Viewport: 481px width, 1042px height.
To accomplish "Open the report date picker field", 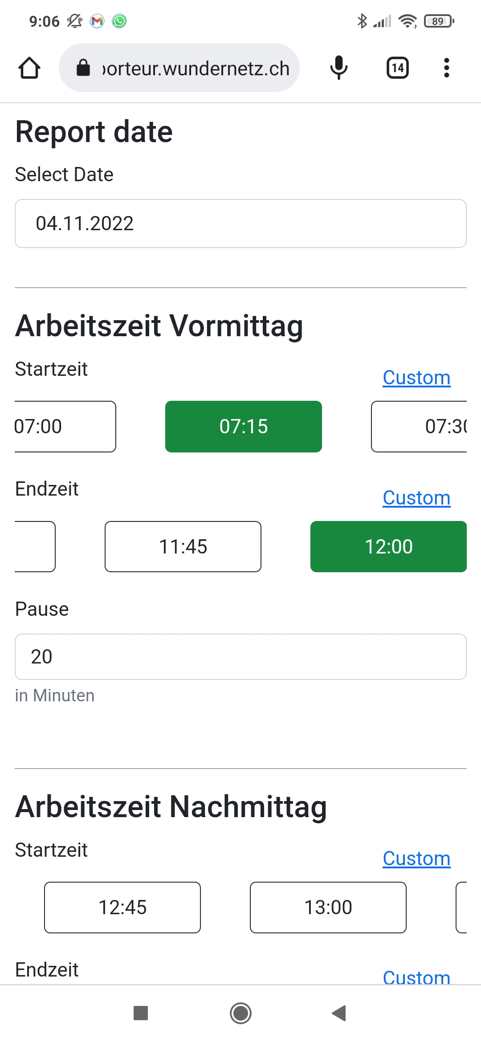I will pyautogui.click(x=240, y=224).
